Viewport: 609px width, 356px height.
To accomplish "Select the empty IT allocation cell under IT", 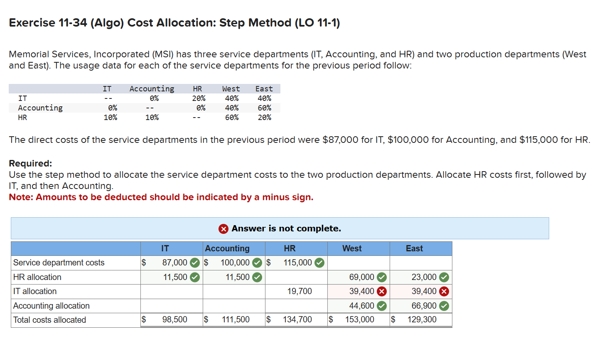I will coord(171,291).
